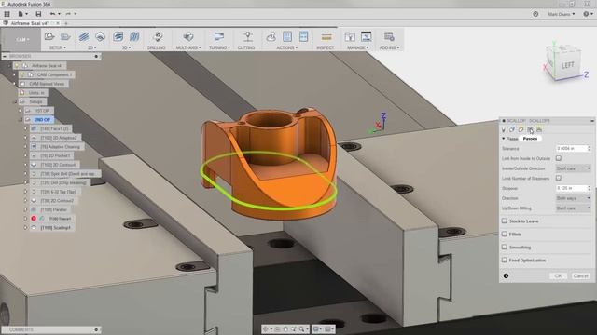Screen dimensions: 597x335
Task: Select the Airframe Seal v4 document tab
Action: (30, 23)
